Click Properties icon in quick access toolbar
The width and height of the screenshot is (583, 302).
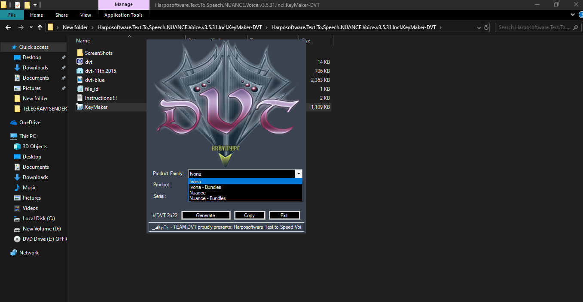pyautogui.click(x=18, y=5)
